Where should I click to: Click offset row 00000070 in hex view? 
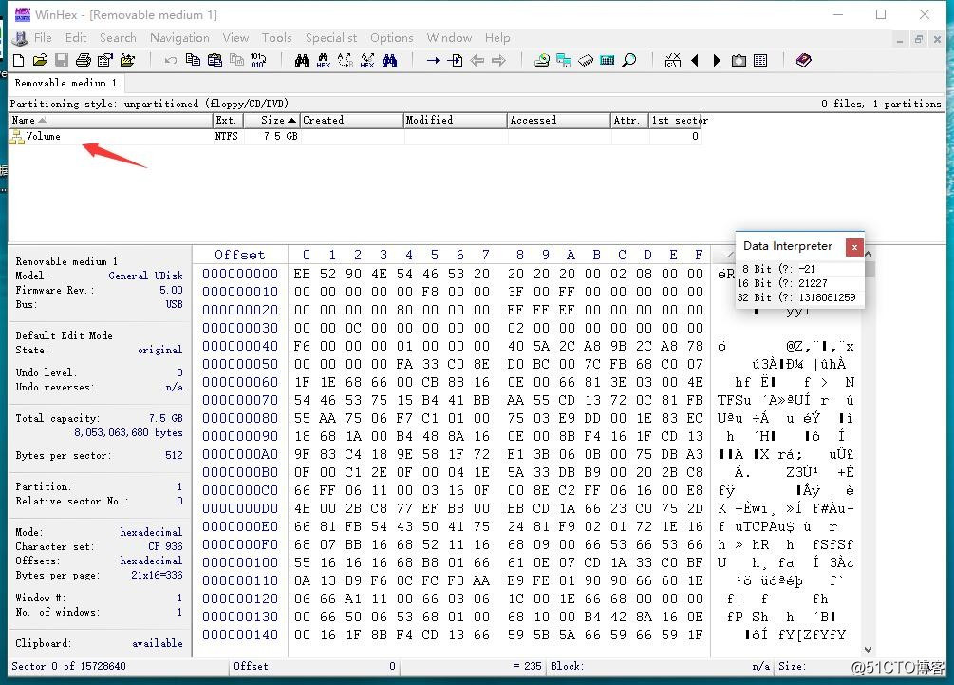(240, 400)
